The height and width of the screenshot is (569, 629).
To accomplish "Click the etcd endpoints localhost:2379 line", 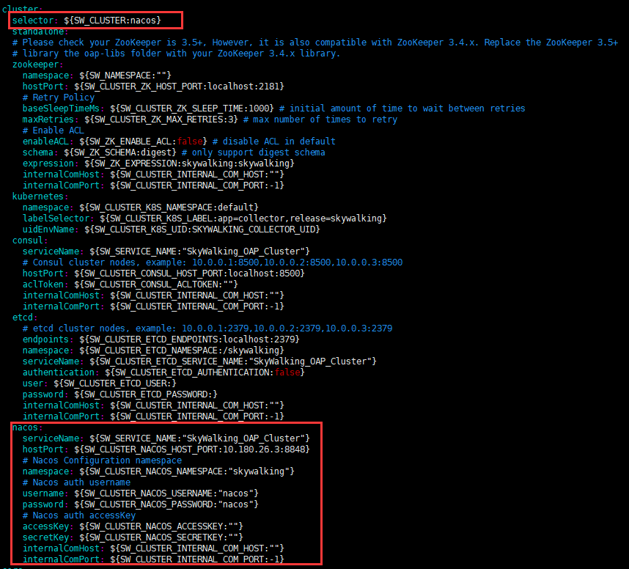I will coord(161,339).
